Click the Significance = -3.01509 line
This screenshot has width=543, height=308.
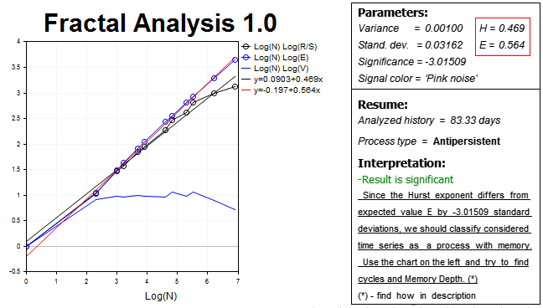pos(412,62)
